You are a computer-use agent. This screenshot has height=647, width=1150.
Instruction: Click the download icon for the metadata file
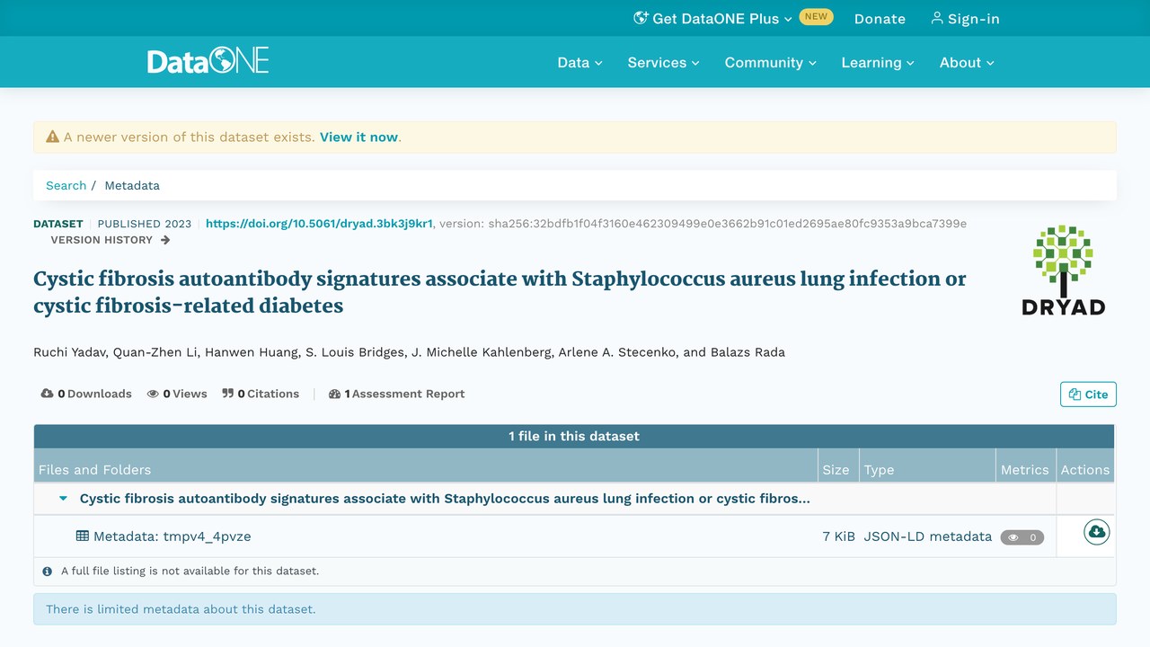click(1096, 533)
